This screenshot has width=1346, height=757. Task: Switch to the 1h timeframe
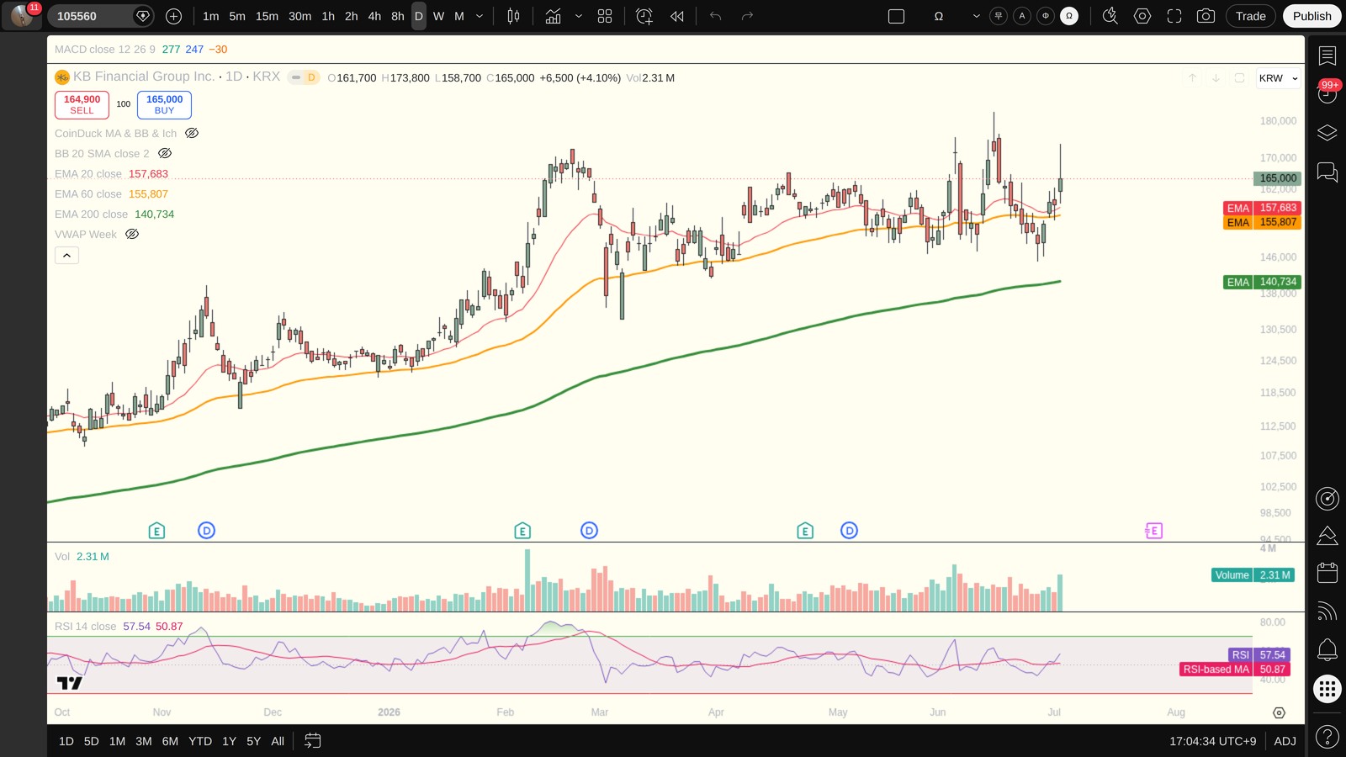pyautogui.click(x=328, y=16)
